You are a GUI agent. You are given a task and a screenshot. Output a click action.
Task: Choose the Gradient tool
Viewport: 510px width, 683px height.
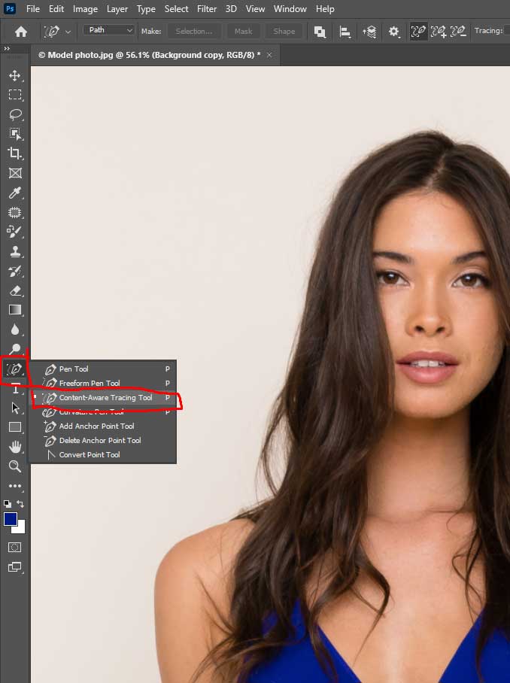click(14, 310)
